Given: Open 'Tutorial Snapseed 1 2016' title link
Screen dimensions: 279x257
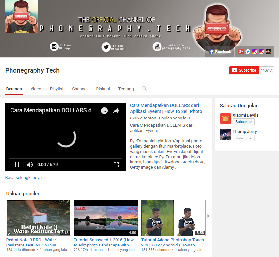Looking at the screenshot, I should point(104,243).
